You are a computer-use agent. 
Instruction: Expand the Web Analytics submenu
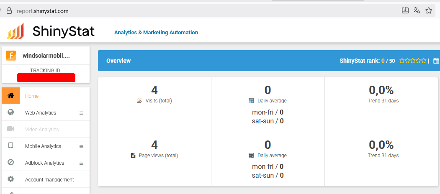pos(81,113)
